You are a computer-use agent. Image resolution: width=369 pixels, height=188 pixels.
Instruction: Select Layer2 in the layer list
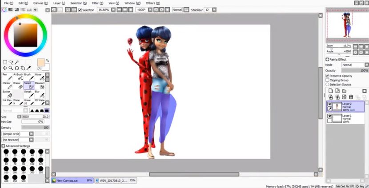pos(351,106)
